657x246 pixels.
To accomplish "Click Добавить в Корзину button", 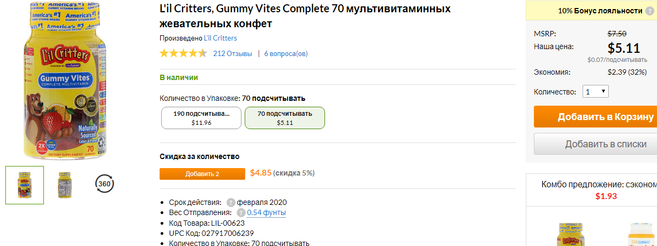I will click(595, 117).
